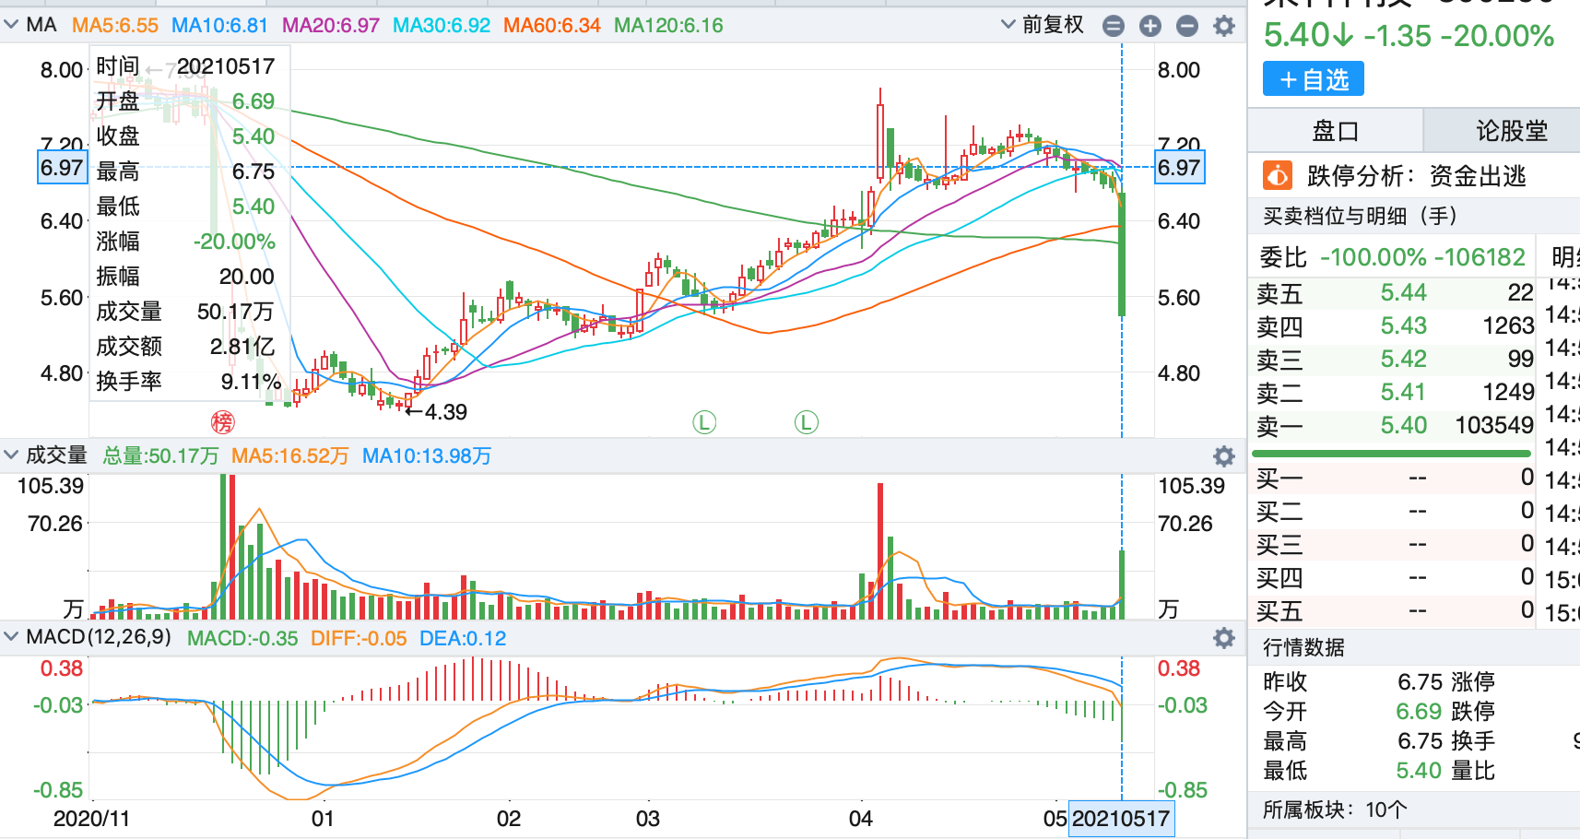Click the orange 跌停分析 icon
The height and width of the screenshot is (839, 1580).
tap(1277, 174)
